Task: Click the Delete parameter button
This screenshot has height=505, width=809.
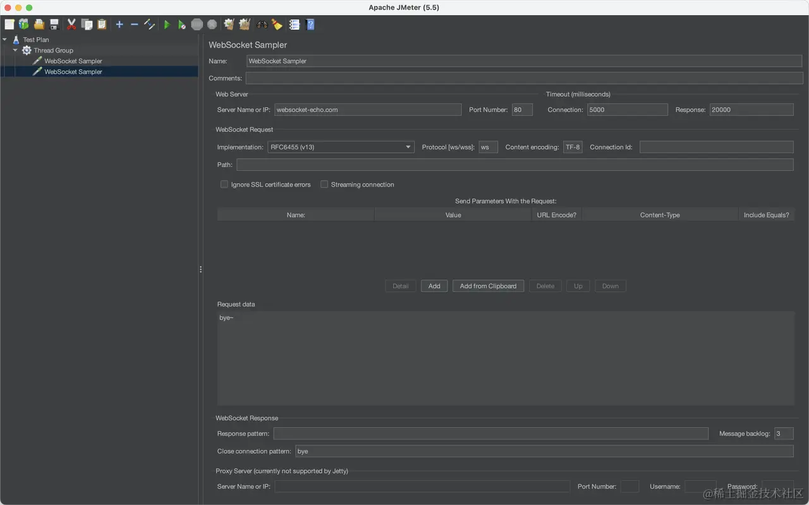Action: (x=545, y=286)
